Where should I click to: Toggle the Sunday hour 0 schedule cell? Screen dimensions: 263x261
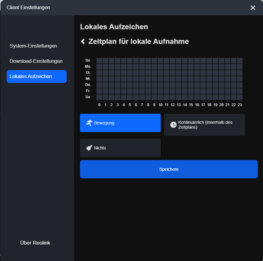[x=99, y=61]
